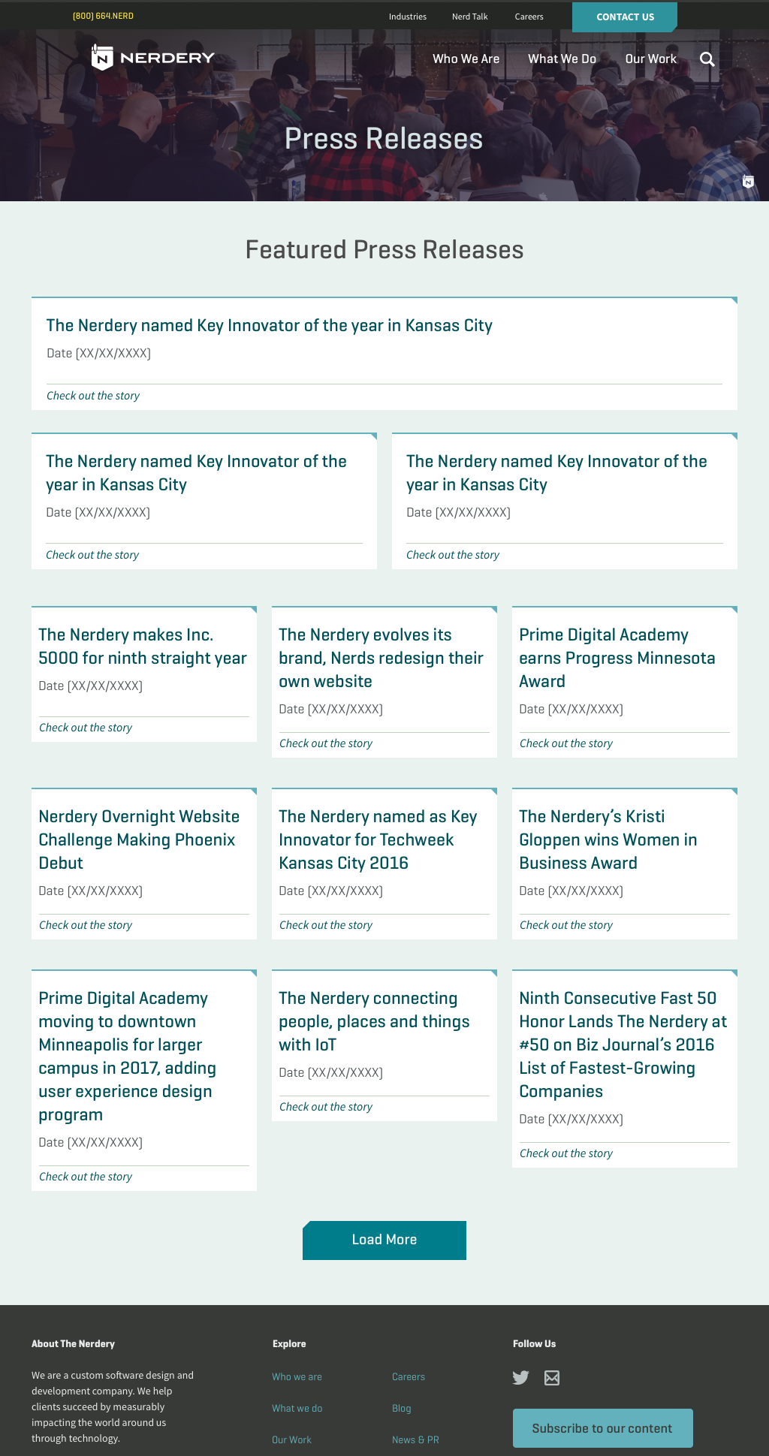Check out the story for Overnight Website Challenge
769x1456 pixels.
pyautogui.click(x=86, y=925)
